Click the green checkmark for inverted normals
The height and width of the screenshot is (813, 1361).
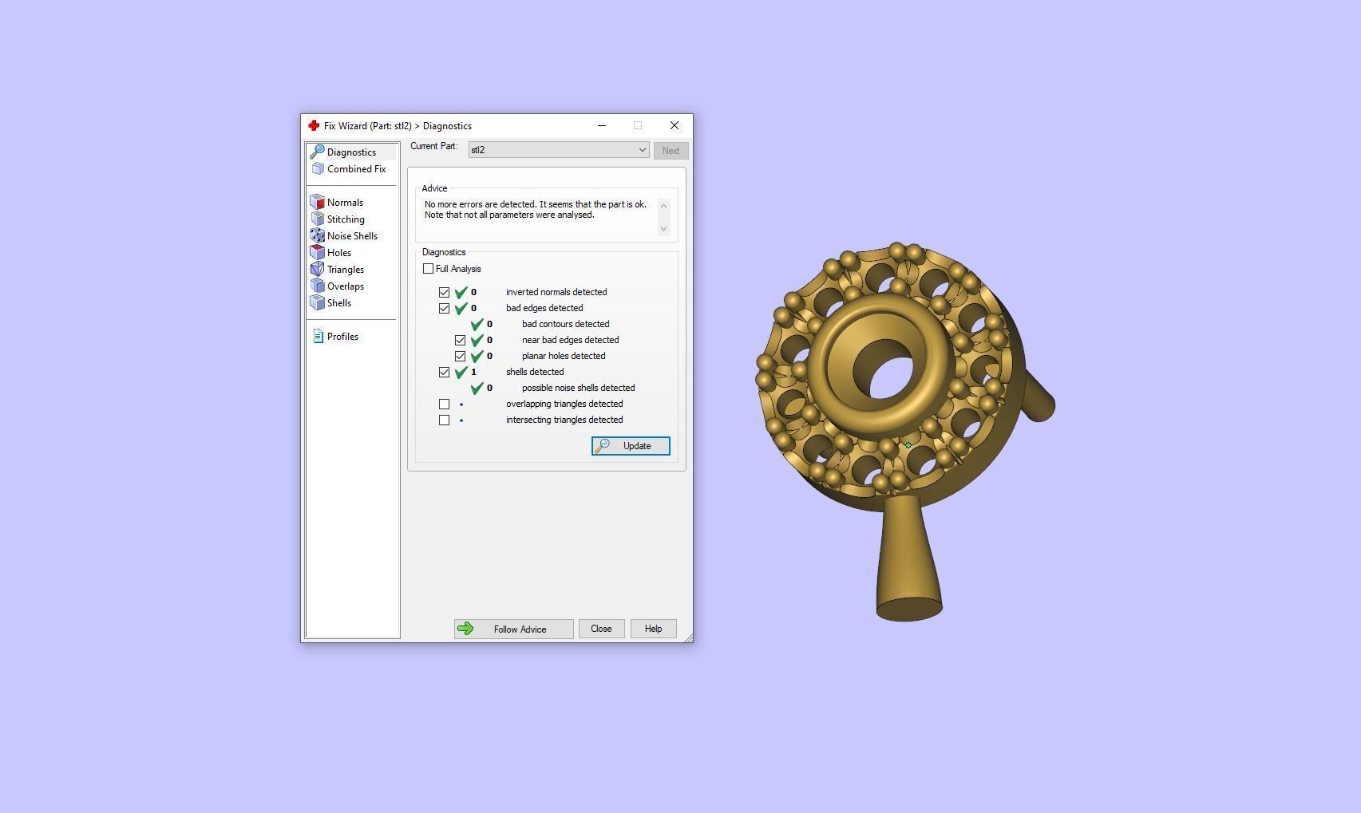coord(461,292)
